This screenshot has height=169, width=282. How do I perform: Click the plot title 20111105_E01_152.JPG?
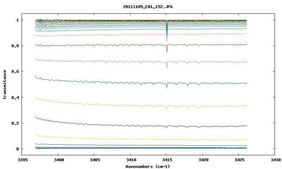[148, 7]
